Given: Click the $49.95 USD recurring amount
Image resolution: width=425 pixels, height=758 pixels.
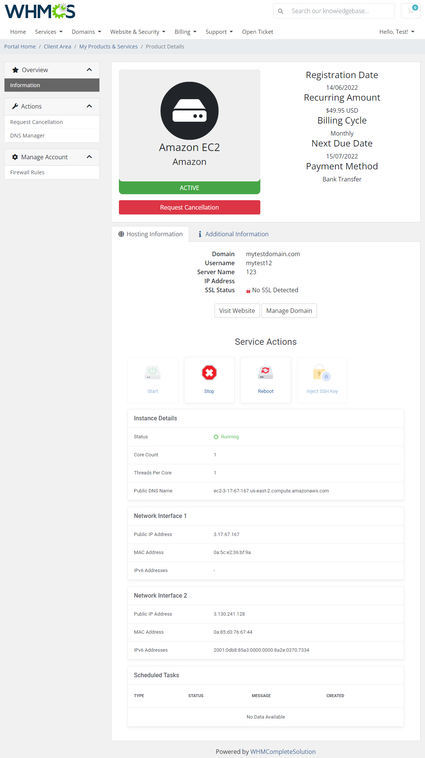Looking at the screenshot, I should [x=342, y=110].
